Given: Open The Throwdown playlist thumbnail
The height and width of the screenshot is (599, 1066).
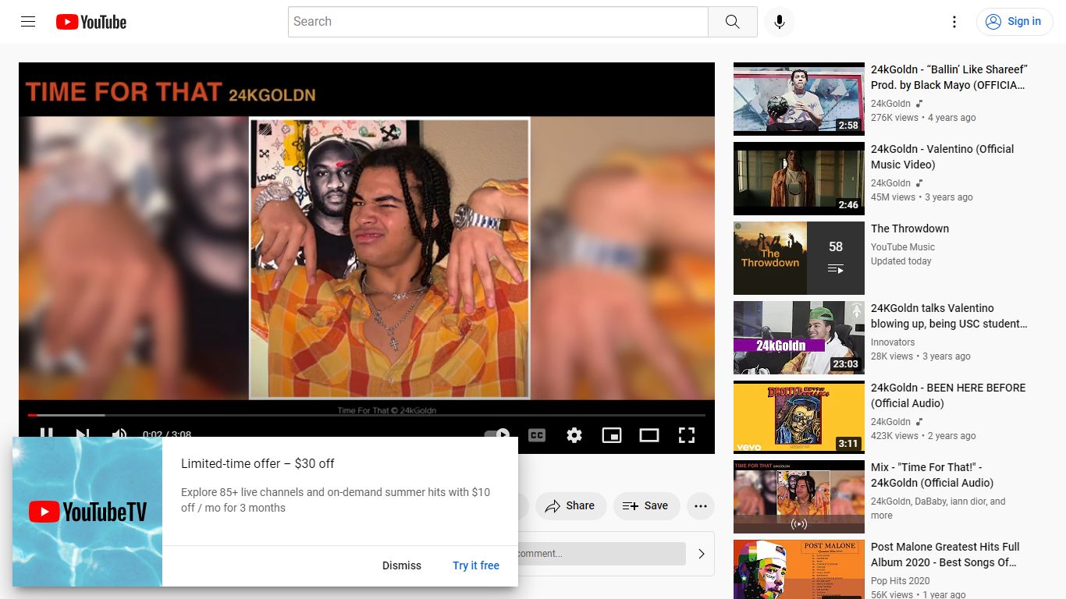Looking at the screenshot, I should click(799, 258).
